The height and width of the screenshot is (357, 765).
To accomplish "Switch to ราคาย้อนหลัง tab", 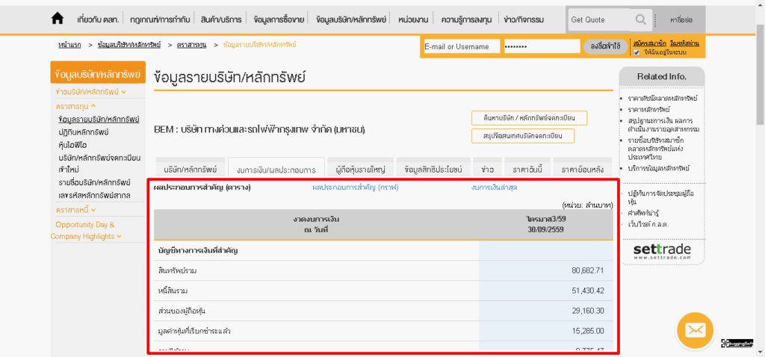I will [x=583, y=167].
